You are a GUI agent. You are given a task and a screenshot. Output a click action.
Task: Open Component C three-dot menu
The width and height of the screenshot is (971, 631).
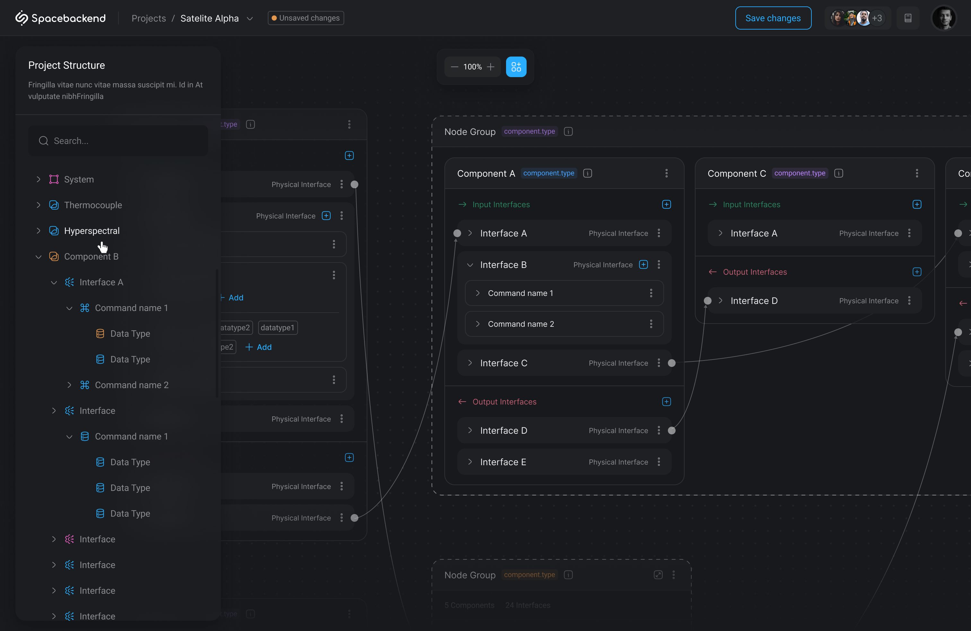[917, 173]
